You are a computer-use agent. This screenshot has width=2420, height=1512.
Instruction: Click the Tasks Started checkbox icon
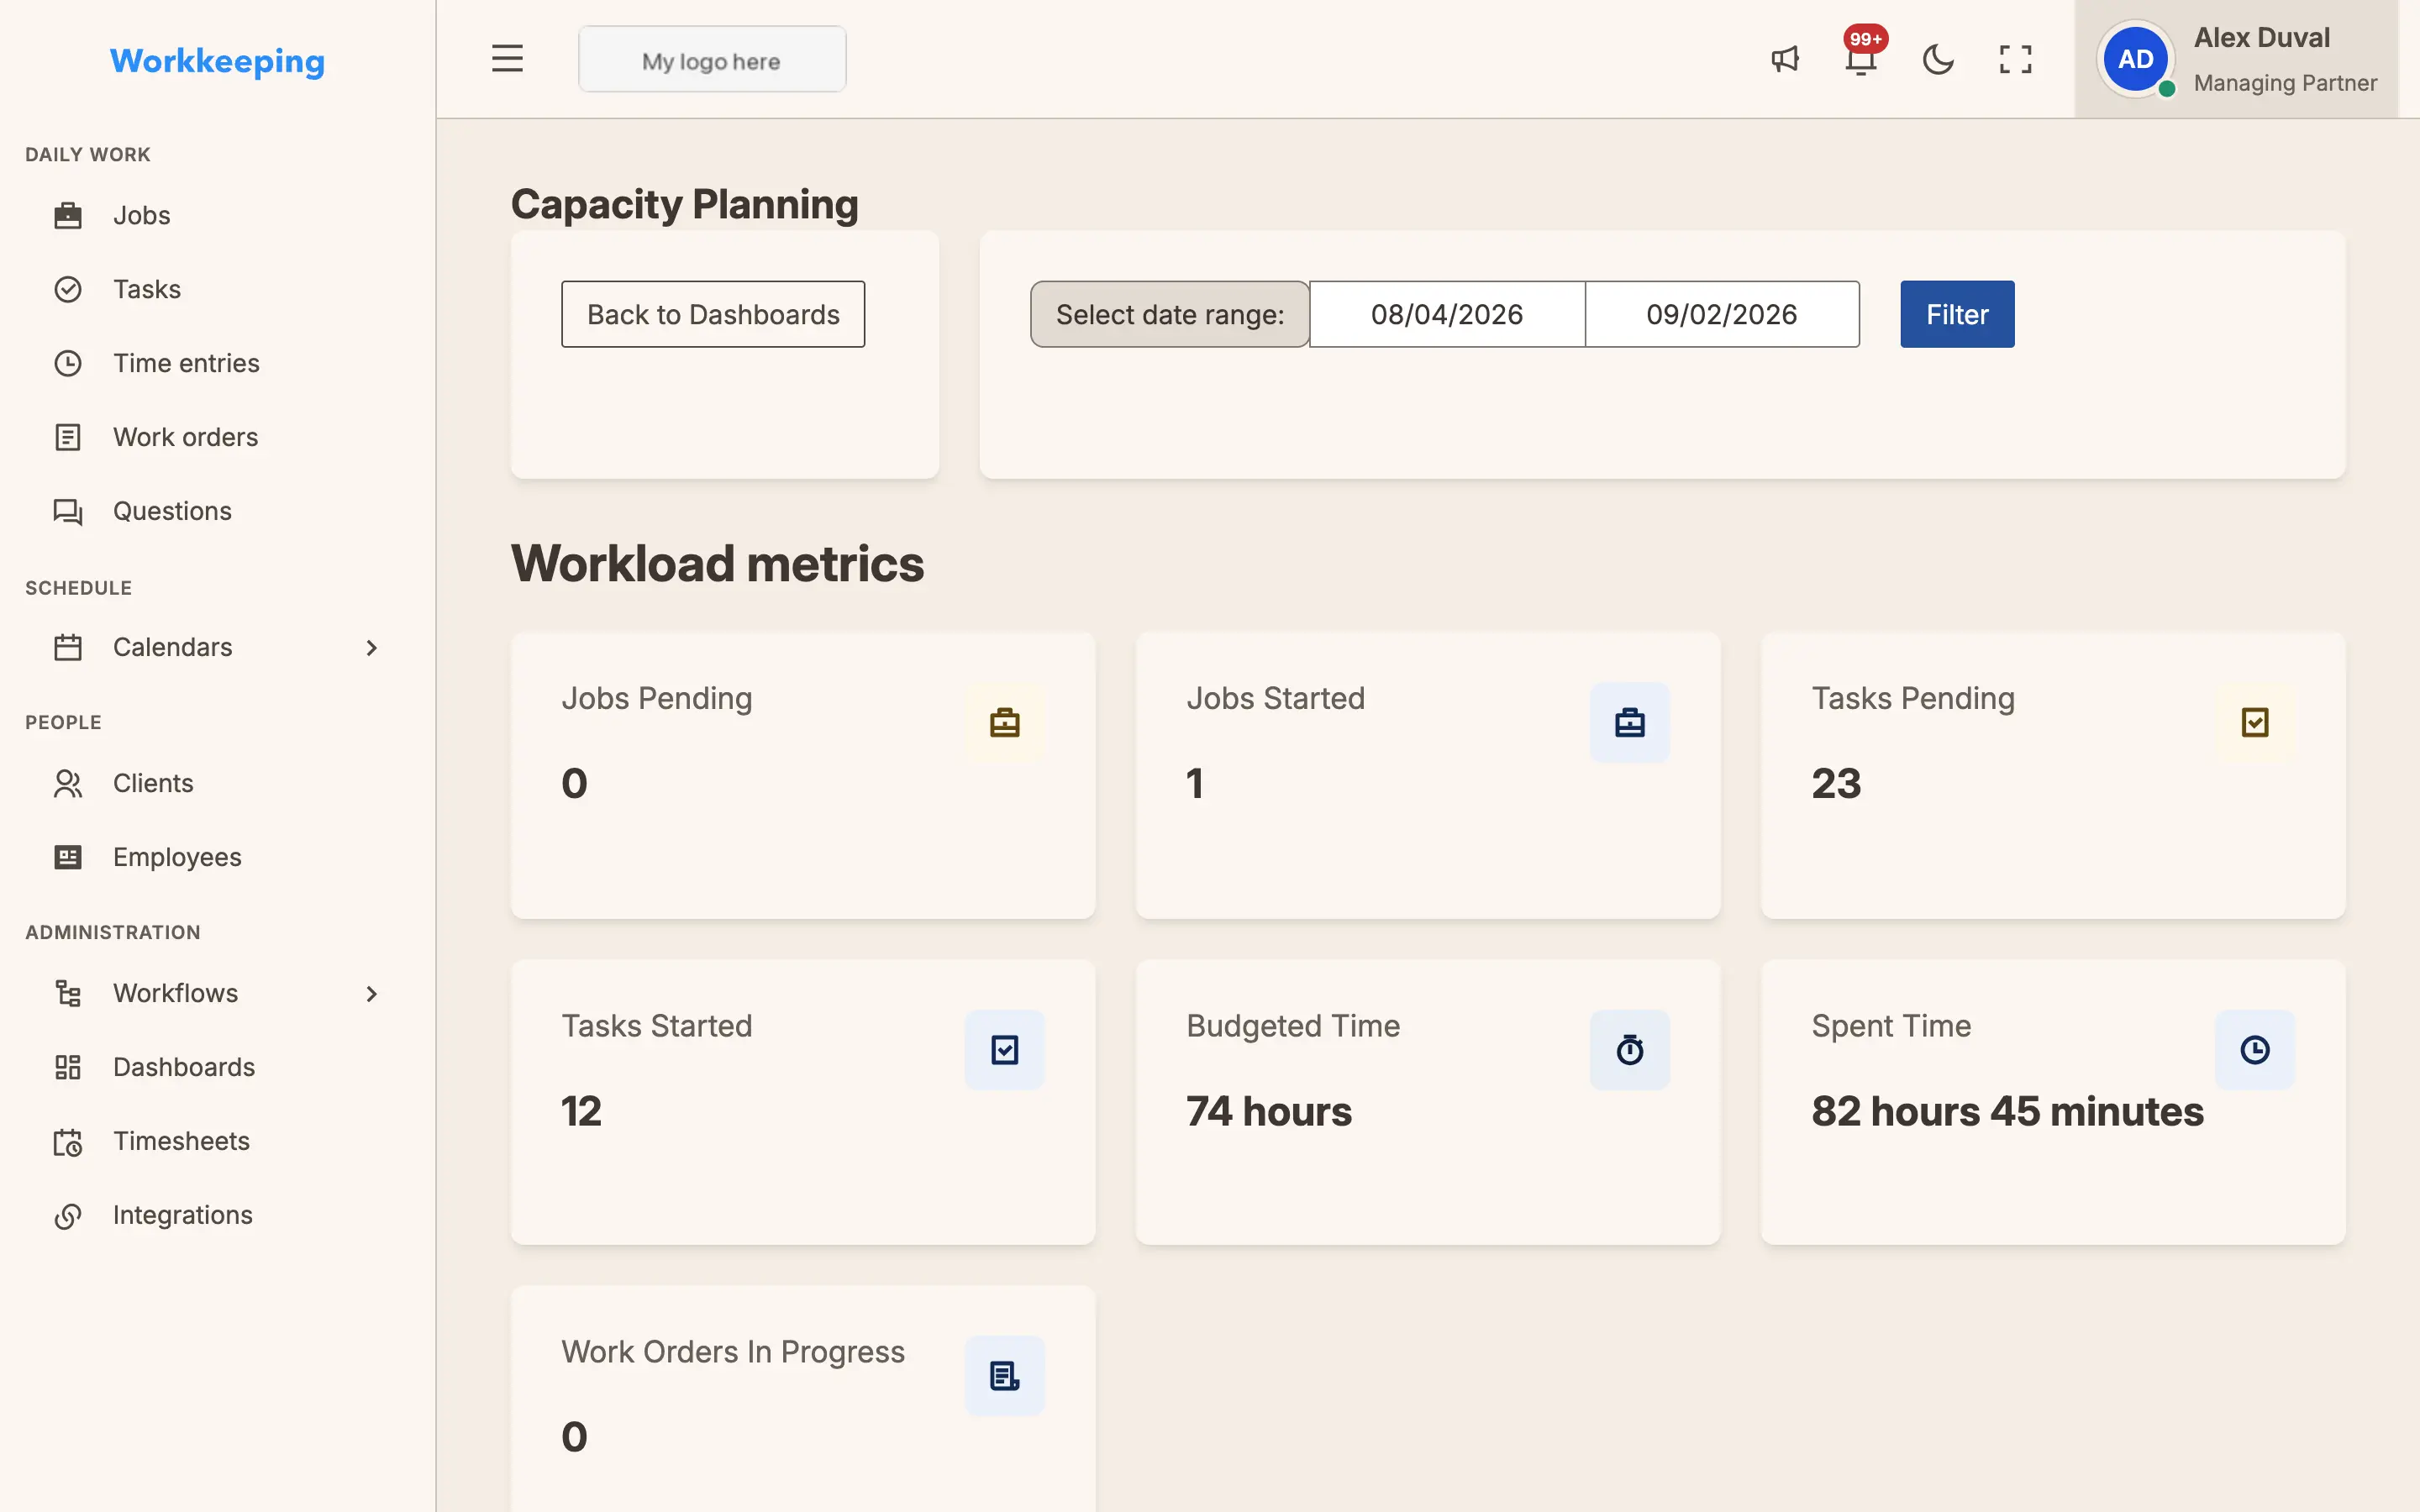(1004, 1050)
